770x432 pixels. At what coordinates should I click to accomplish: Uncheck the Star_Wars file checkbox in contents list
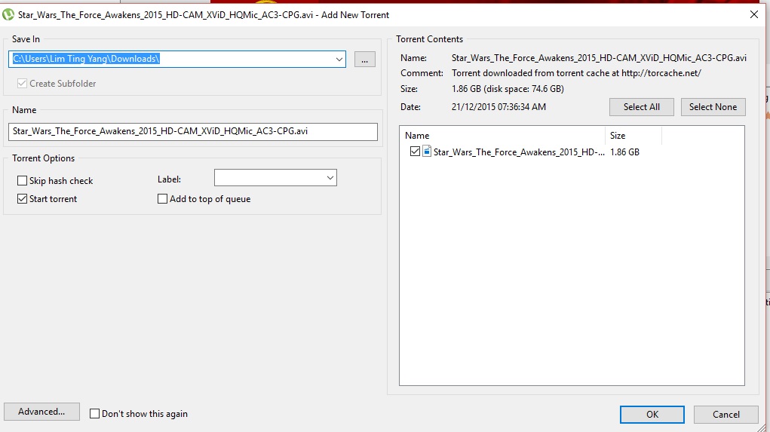coord(415,152)
